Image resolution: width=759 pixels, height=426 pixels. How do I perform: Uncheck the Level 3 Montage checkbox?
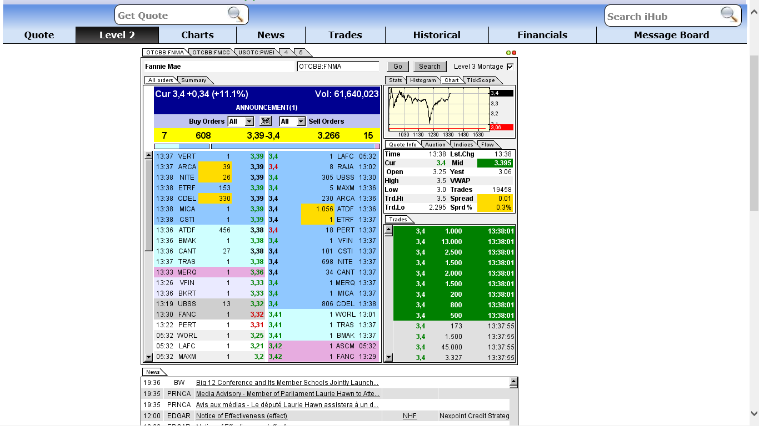510,67
